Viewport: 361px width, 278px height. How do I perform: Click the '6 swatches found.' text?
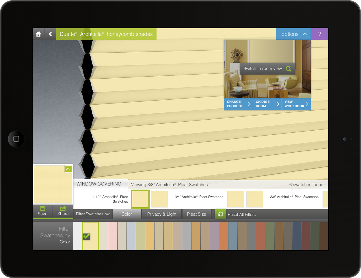point(307,185)
